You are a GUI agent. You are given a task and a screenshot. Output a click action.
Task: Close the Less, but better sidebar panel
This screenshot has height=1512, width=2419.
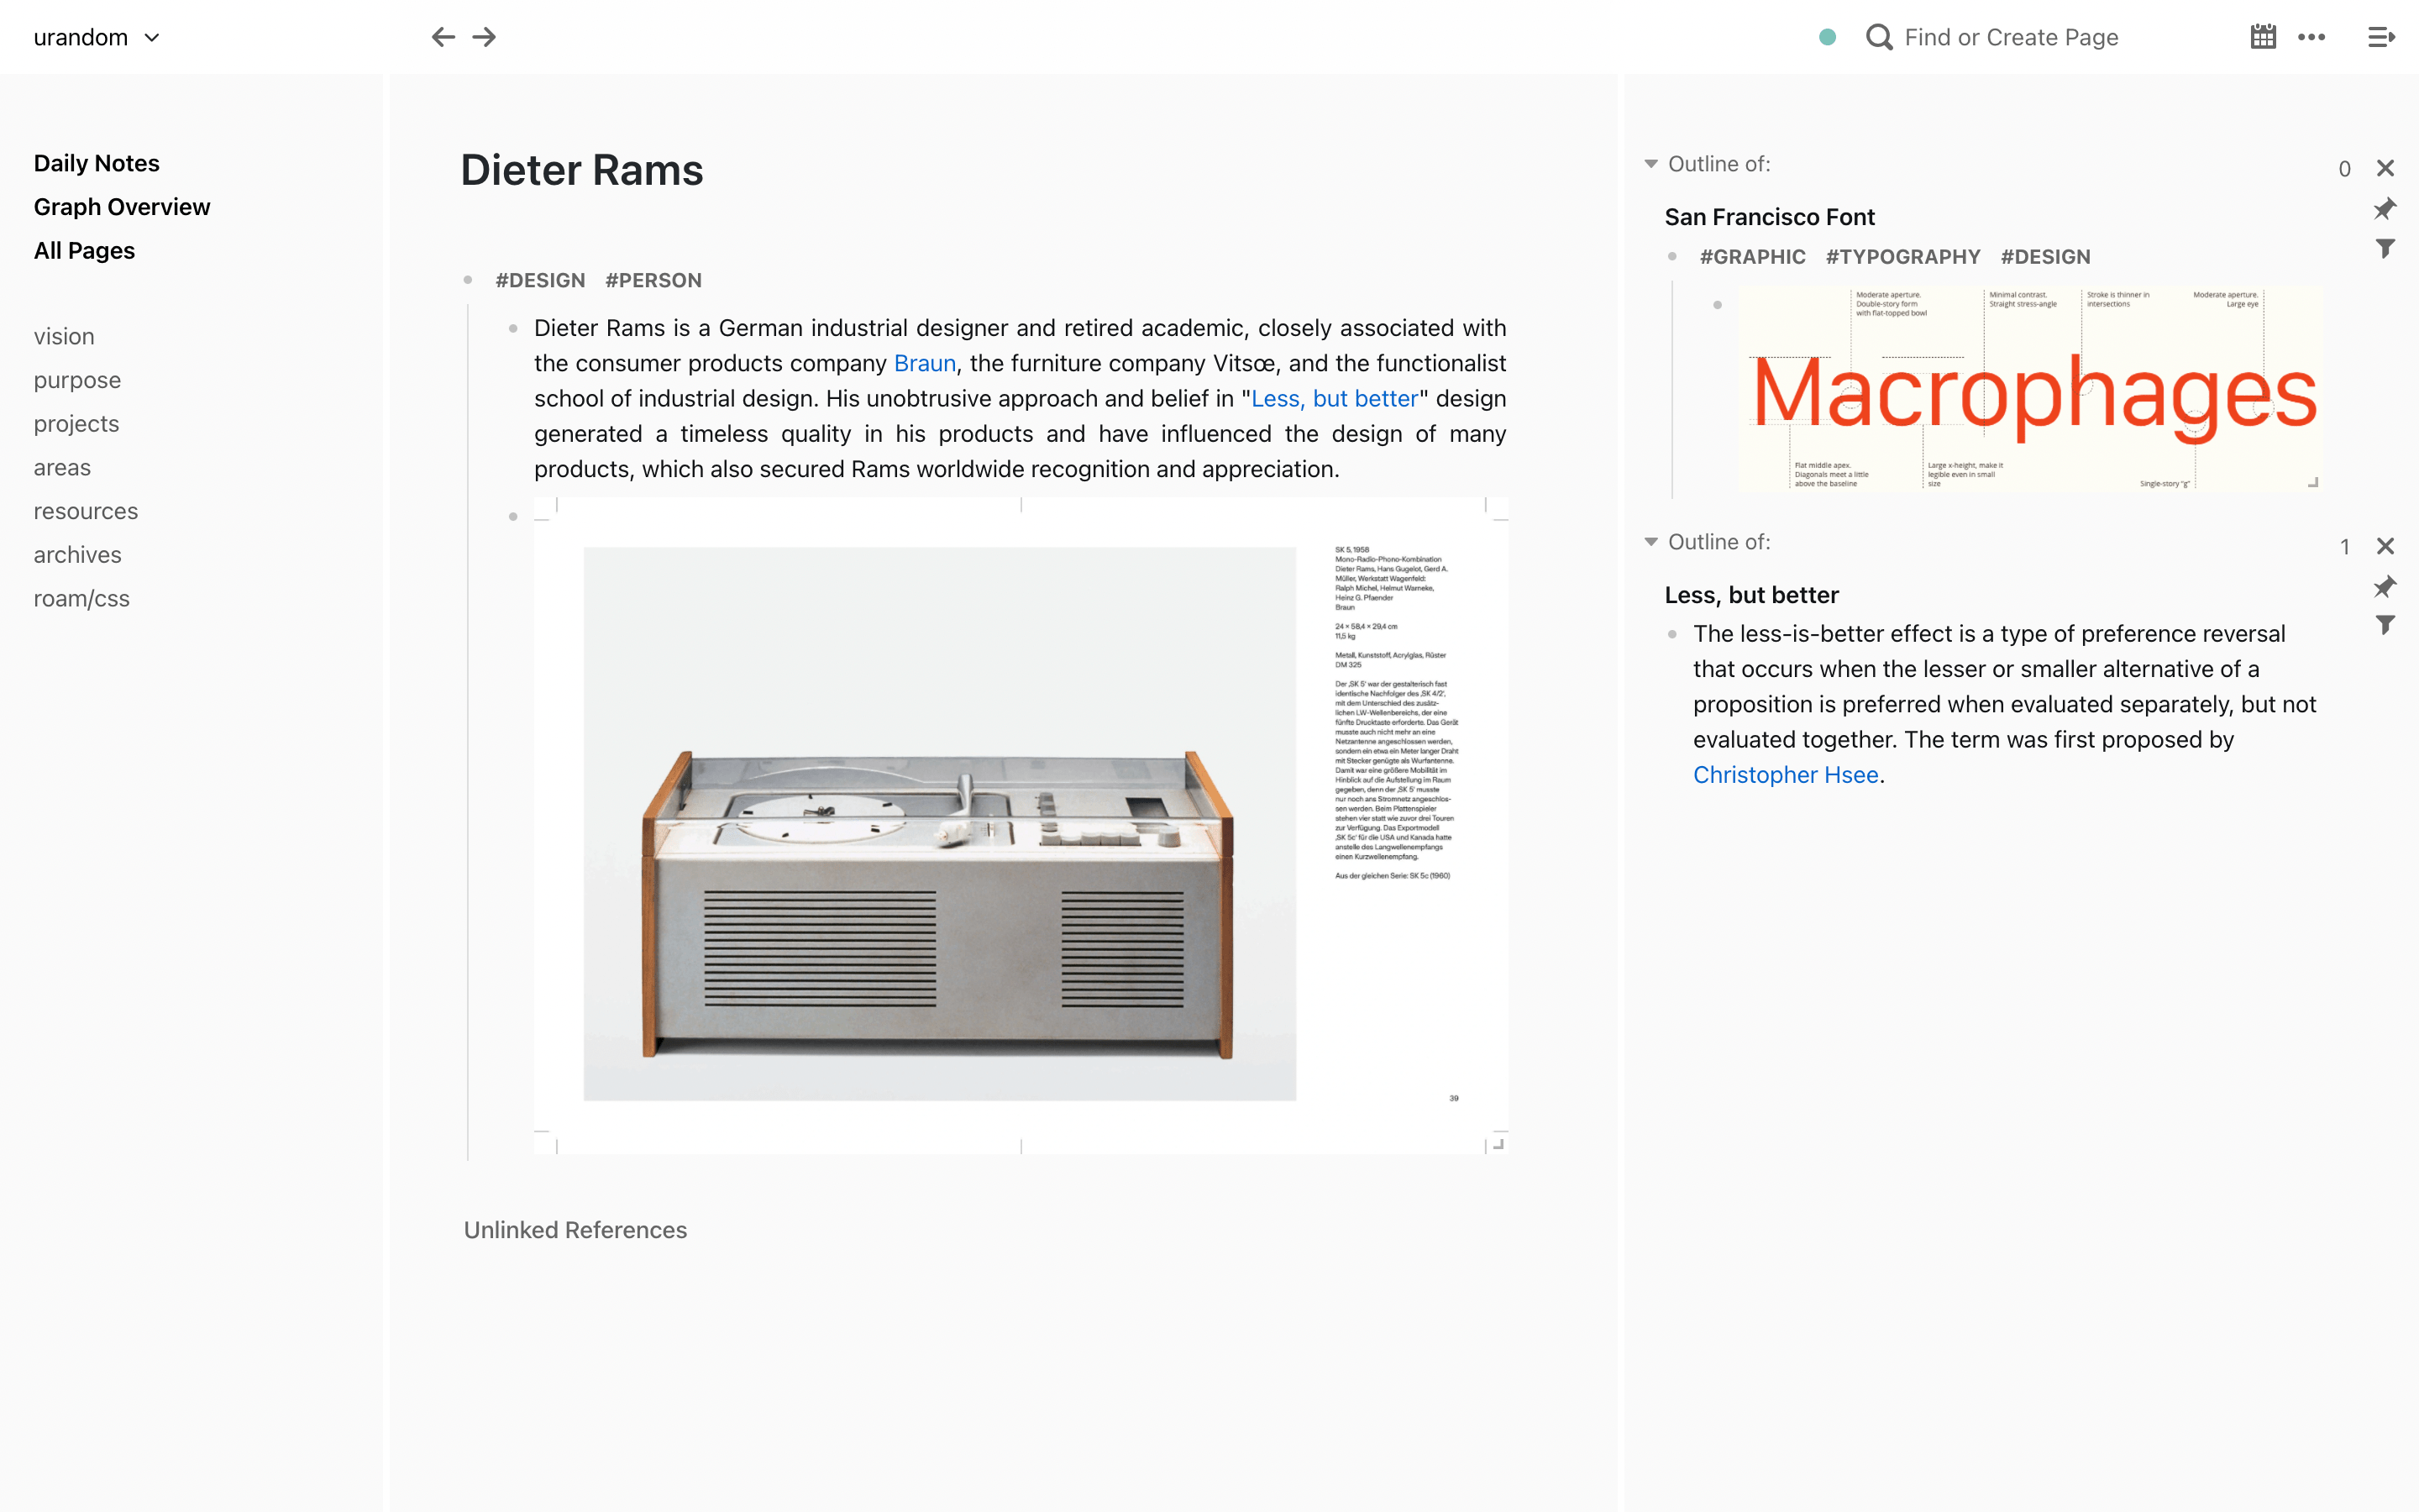tap(2385, 546)
